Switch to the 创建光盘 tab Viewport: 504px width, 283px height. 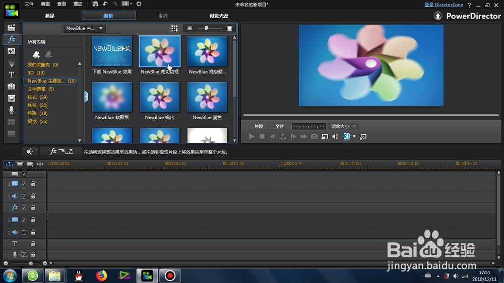click(219, 16)
